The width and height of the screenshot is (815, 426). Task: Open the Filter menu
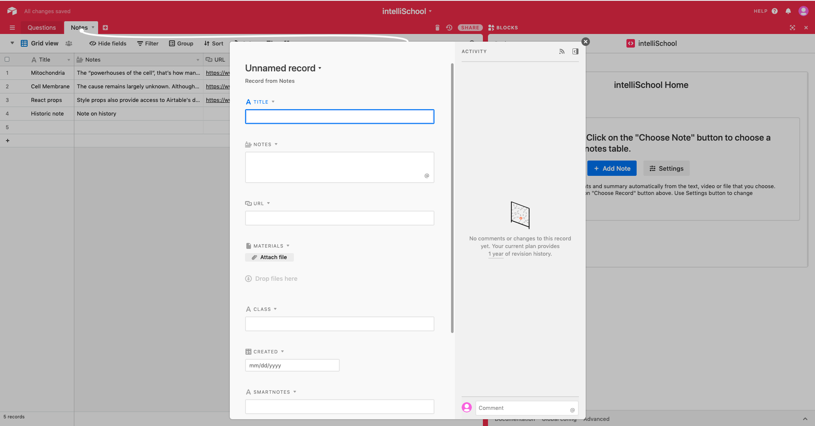[148, 43]
